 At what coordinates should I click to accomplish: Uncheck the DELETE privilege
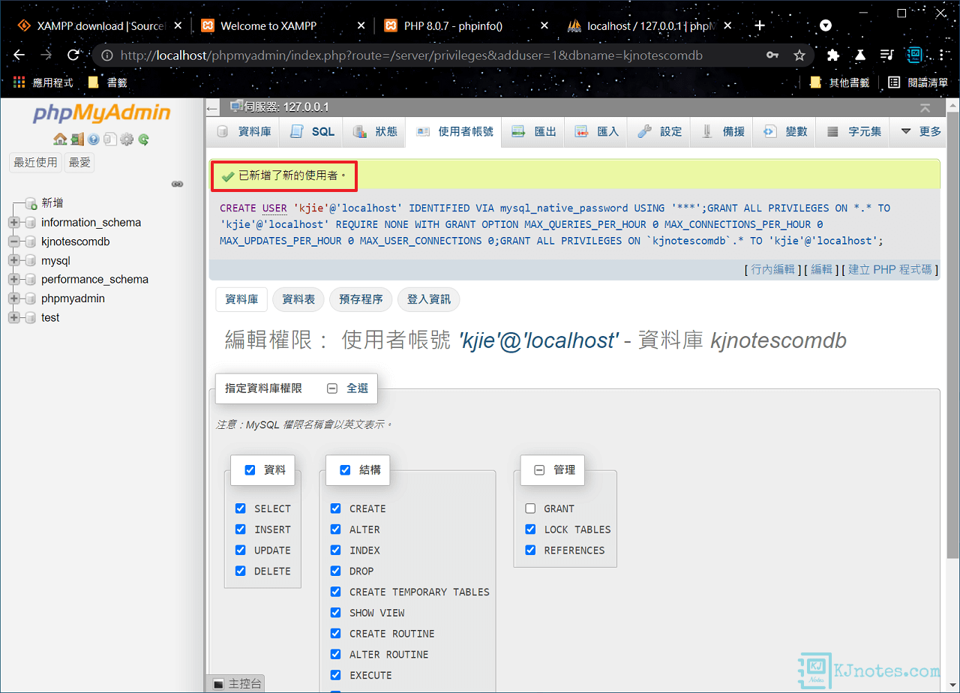pos(241,571)
